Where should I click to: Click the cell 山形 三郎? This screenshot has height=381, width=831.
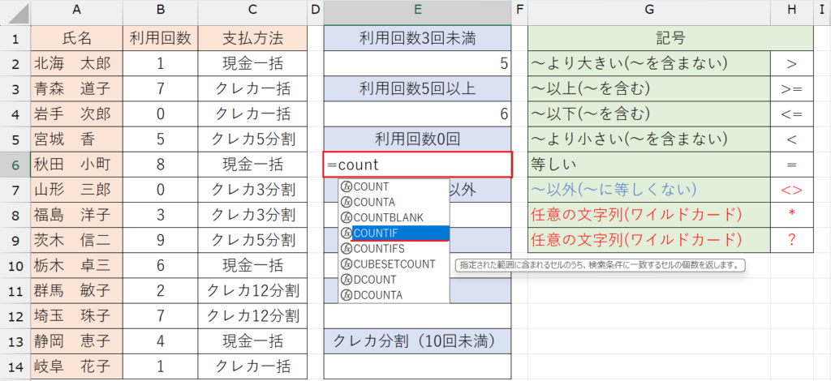(x=77, y=190)
